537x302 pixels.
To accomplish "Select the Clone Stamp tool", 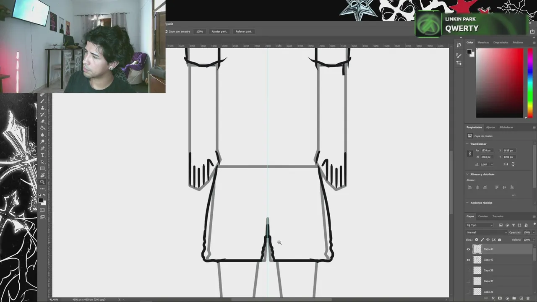I will (x=42, y=108).
